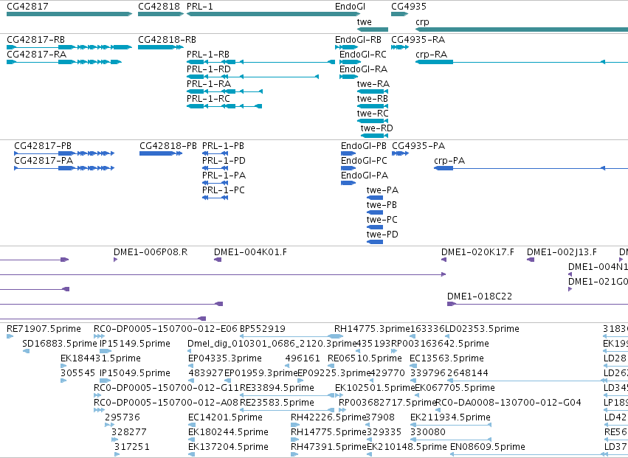
Task: Click the RE33894.5prime EST
Action: coord(287,395)
